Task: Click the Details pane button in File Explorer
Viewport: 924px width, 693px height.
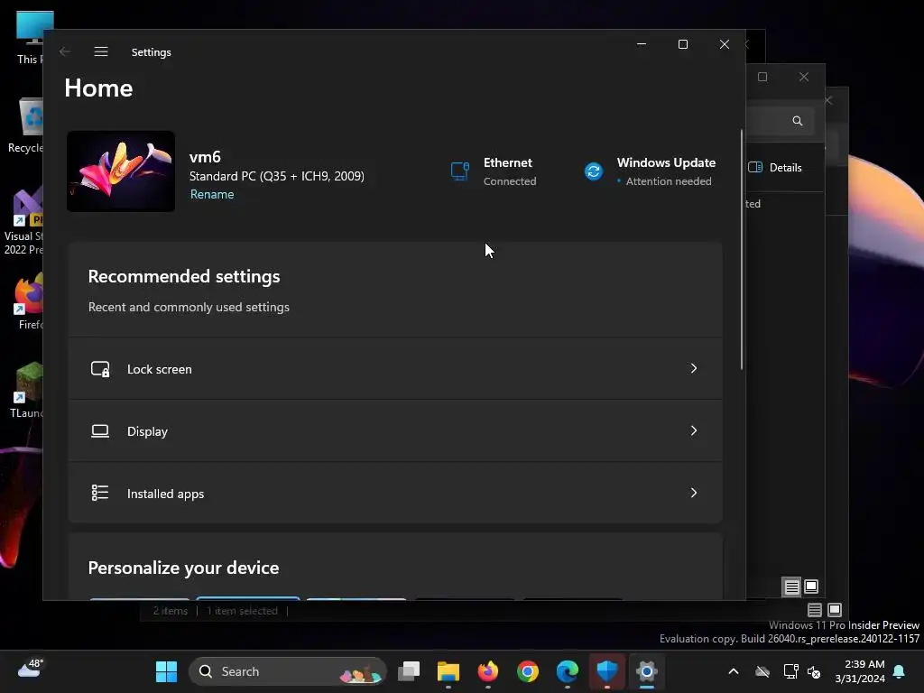Action: (x=775, y=167)
